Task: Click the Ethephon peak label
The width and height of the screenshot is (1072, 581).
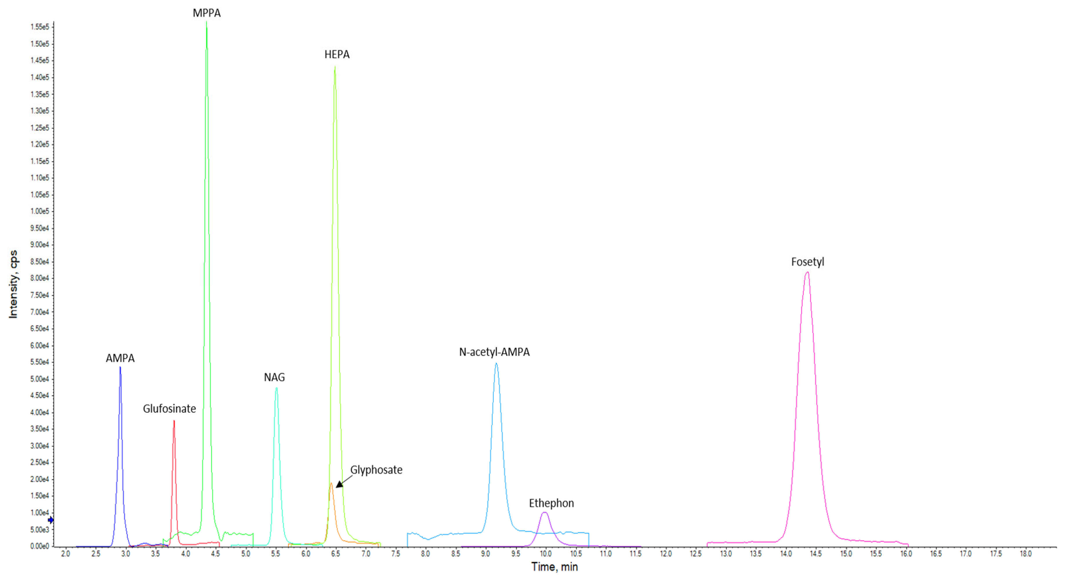Action: [x=551, y=503]
